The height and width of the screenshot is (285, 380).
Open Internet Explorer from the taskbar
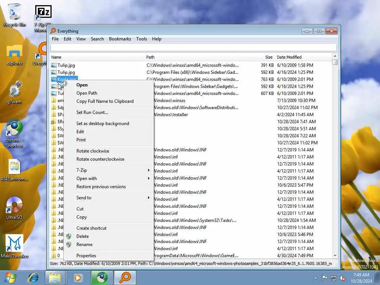point(33,278)
